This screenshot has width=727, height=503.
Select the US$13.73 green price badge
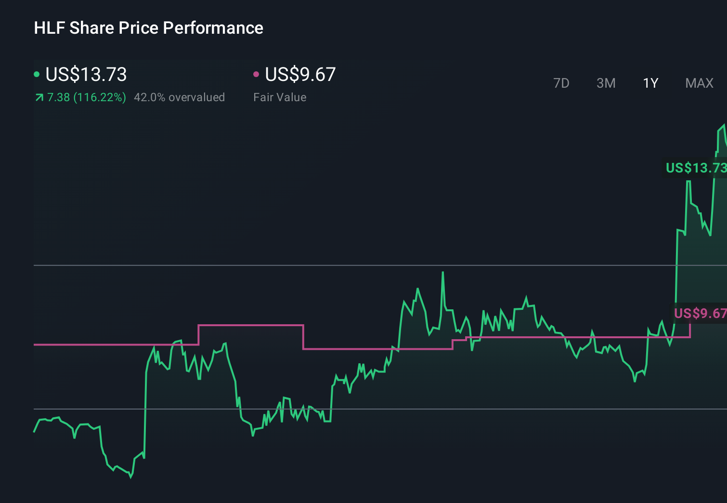695,168
